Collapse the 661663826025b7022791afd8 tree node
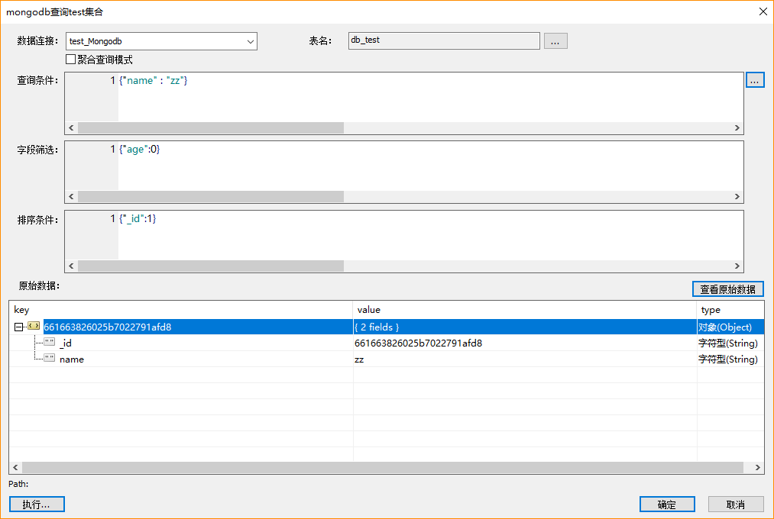The width and height of the screenshot is (774, 519). (x=18, y=327)
